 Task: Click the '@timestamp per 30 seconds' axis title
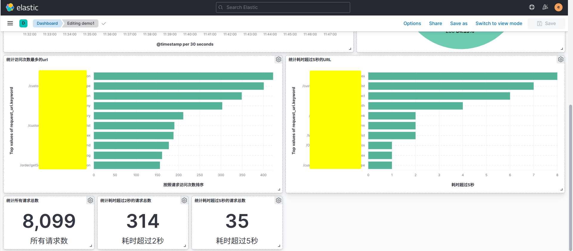click(185, 44)
